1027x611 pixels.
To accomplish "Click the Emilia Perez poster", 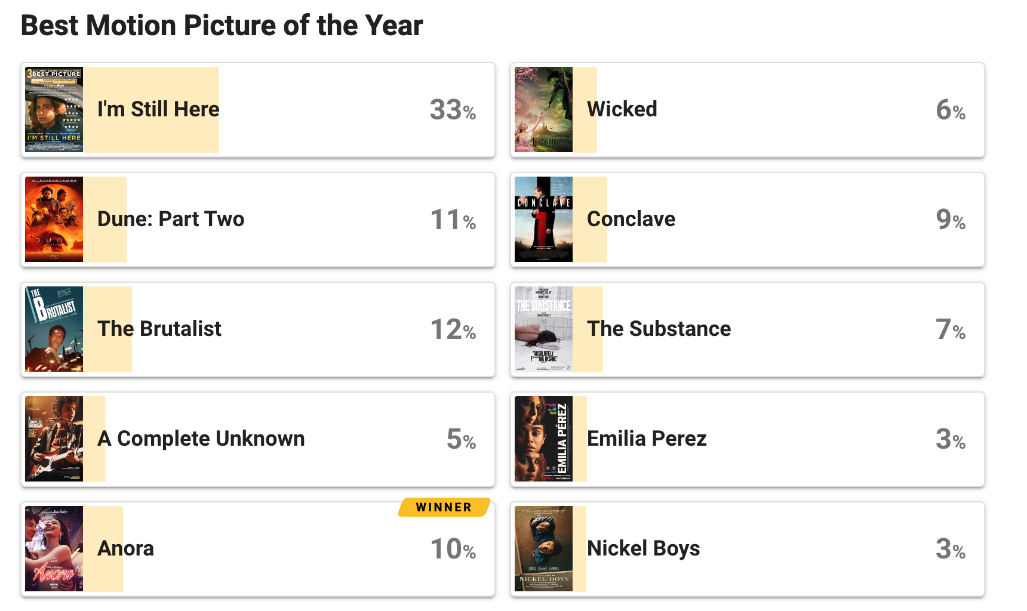I will (543, 439).
